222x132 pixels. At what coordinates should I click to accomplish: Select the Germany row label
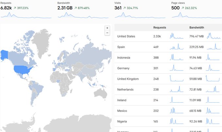[x=123, y=68]
